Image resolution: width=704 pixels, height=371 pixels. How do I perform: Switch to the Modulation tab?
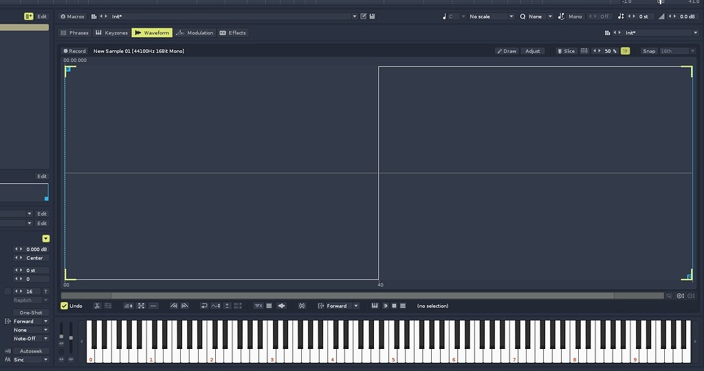pos(195,33)
